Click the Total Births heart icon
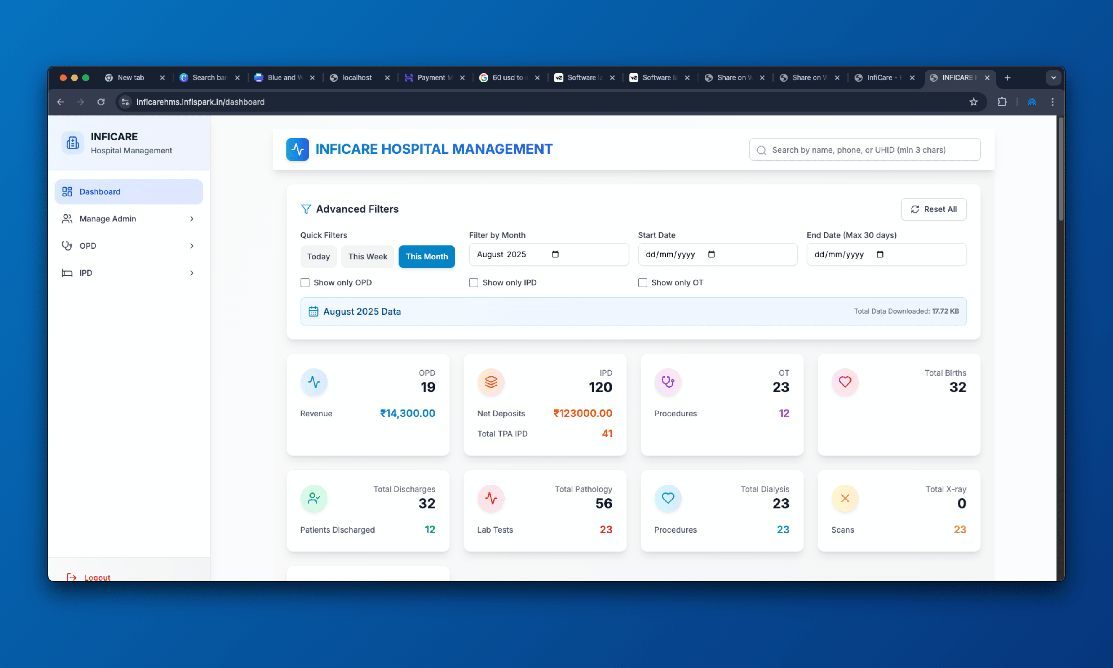1113x668 pixels. pos(844,382)
